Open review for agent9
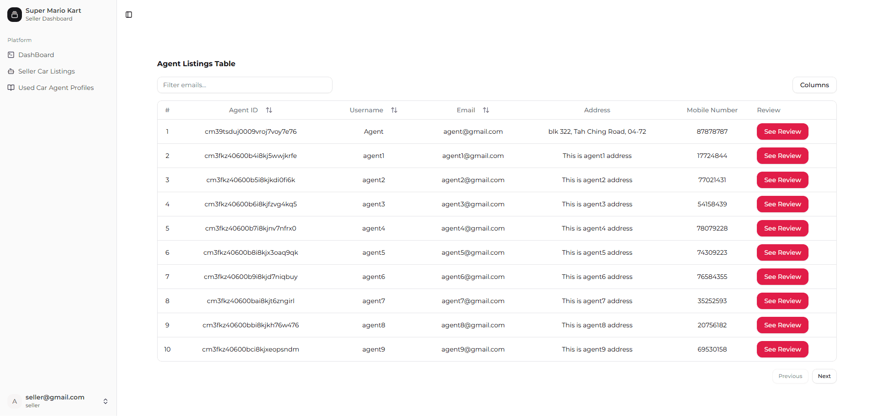The image size is (877, 420). [782, 349]
